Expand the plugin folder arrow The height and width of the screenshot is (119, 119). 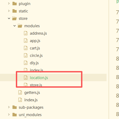[x=9, y=4]
